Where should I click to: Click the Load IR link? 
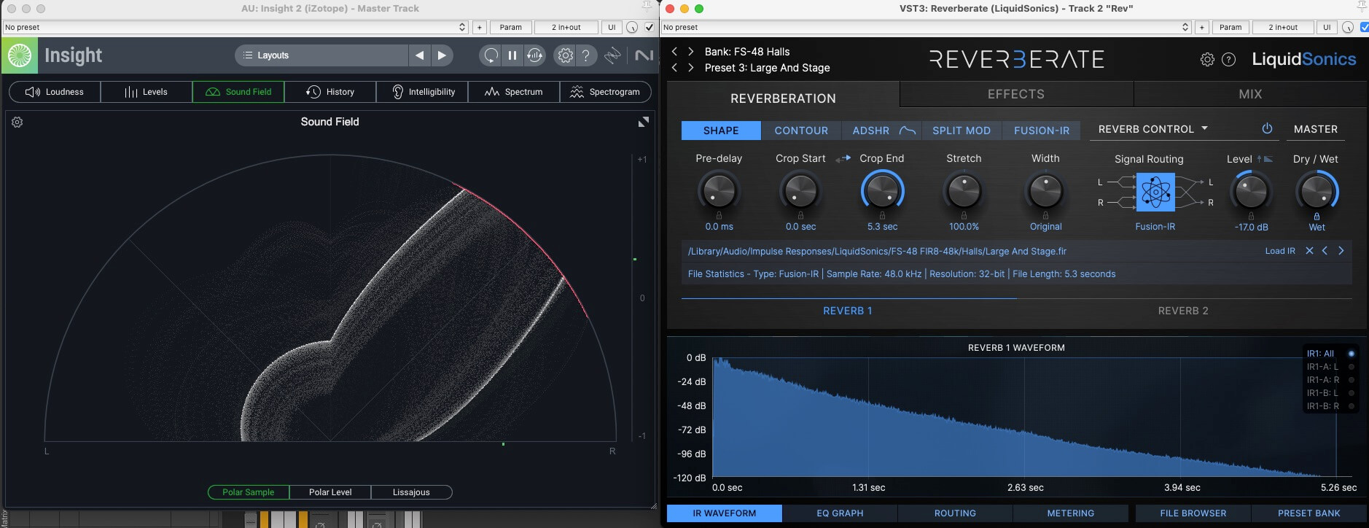pos(1279,251)
